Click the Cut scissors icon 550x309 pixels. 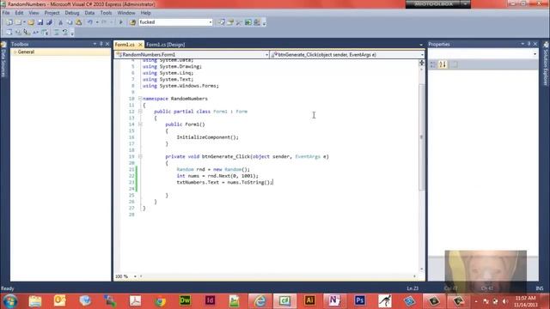pyautogui.click(x=60, y=22)
